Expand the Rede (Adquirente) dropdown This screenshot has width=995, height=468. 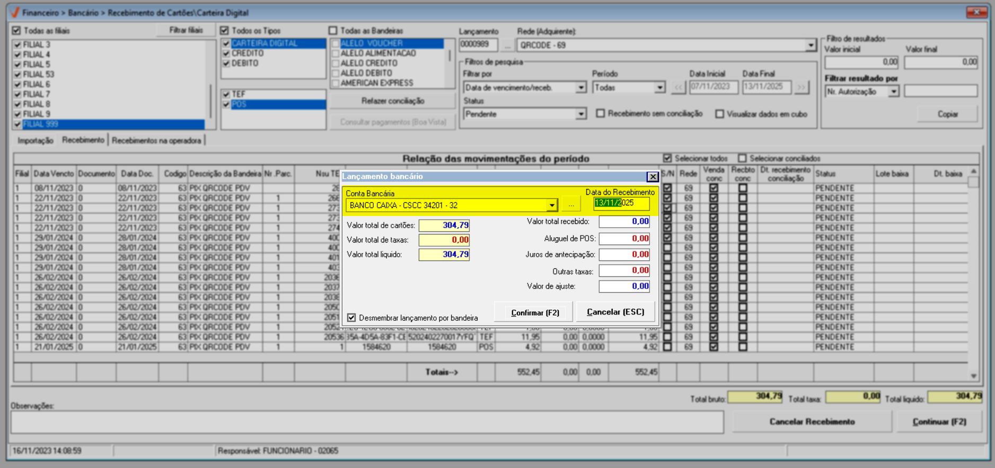click(x=810, y=46)
